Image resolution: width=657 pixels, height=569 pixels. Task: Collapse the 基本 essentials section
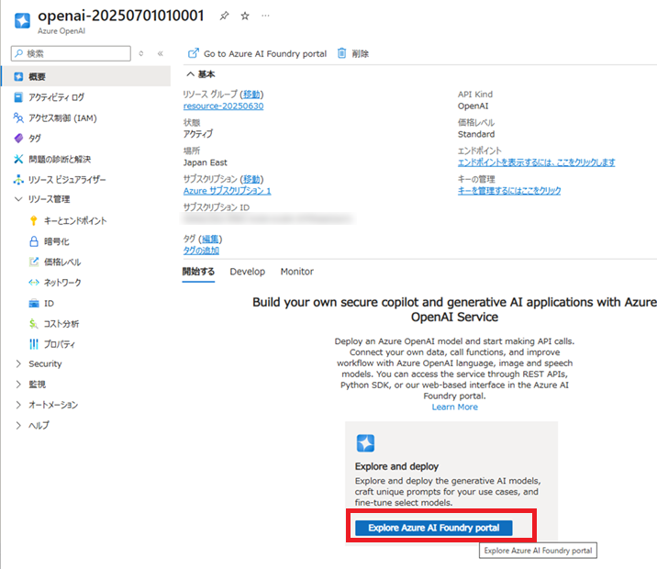pos(191,74)
